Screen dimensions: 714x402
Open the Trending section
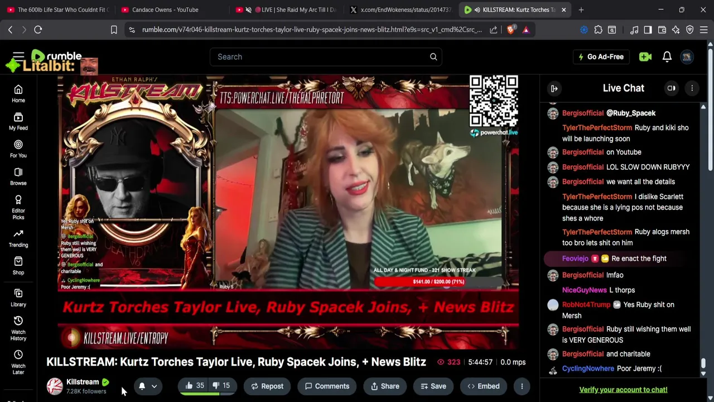point(18,238)
